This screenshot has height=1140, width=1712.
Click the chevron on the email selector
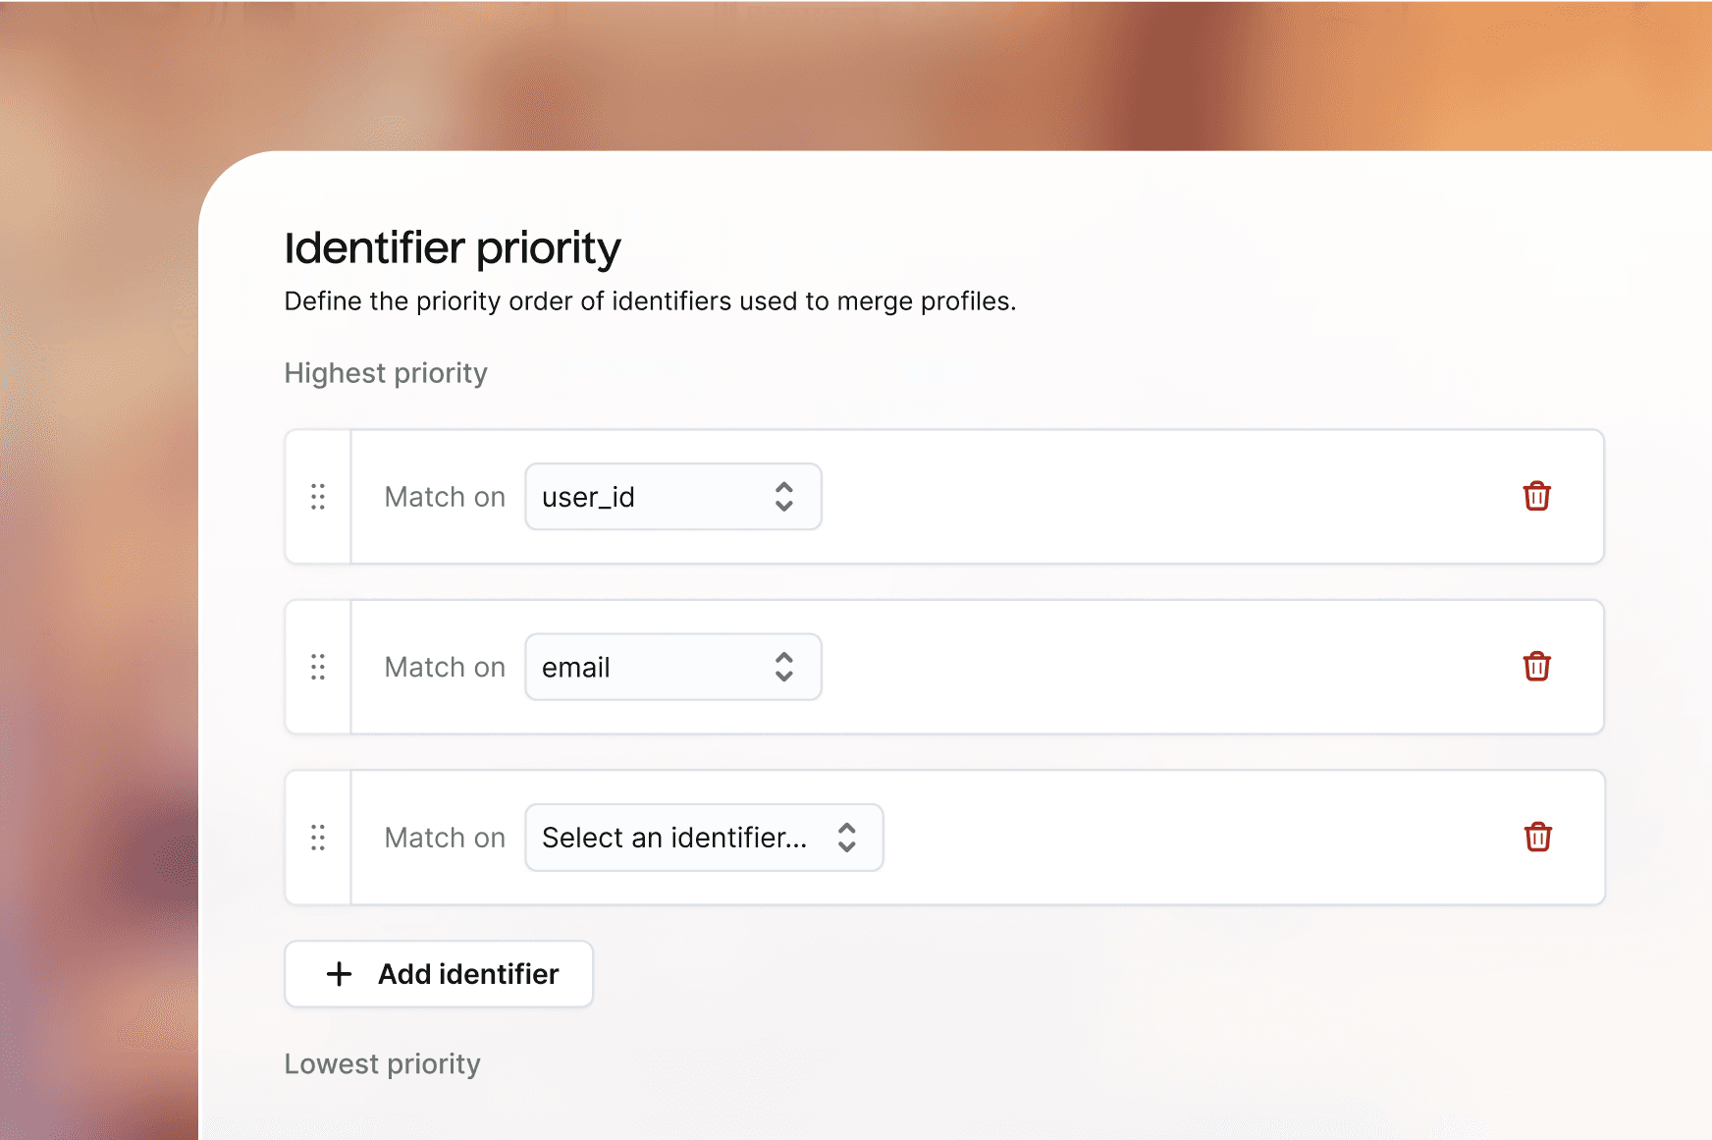(x=784, y=667)
